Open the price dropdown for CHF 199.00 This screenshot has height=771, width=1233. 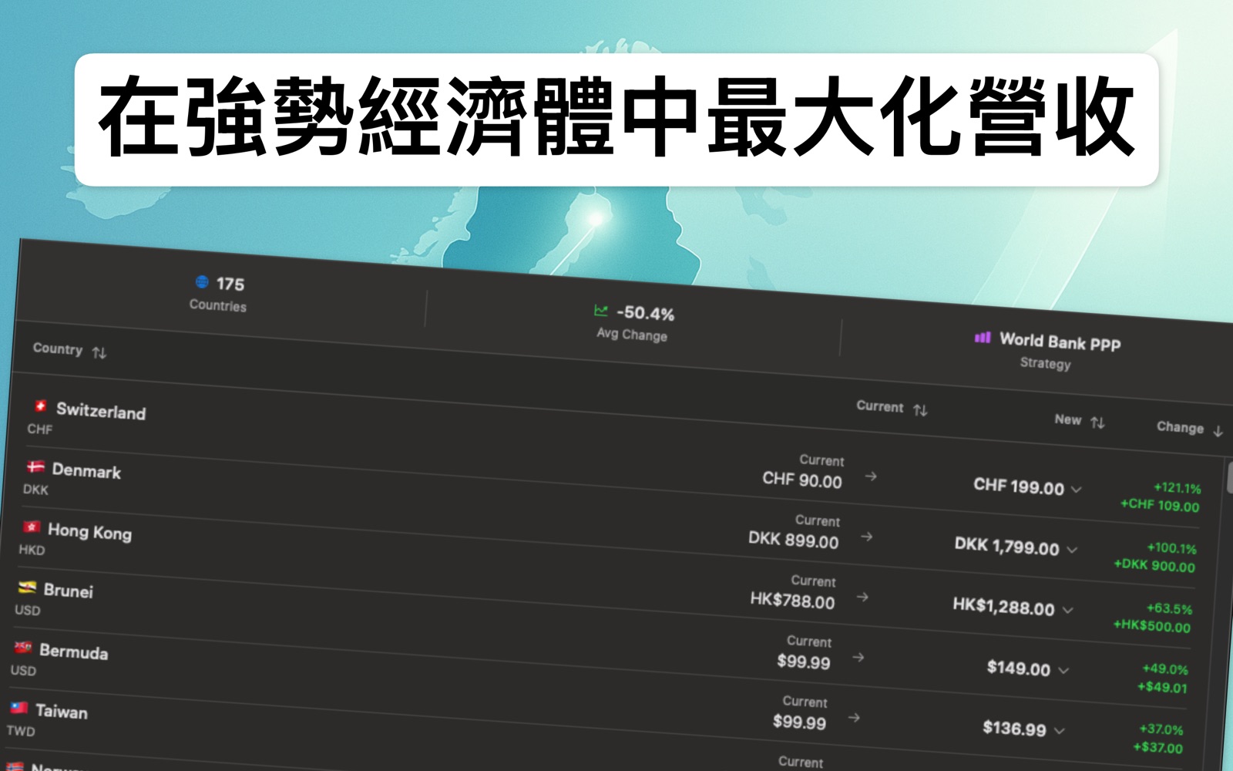point(1075,489)
